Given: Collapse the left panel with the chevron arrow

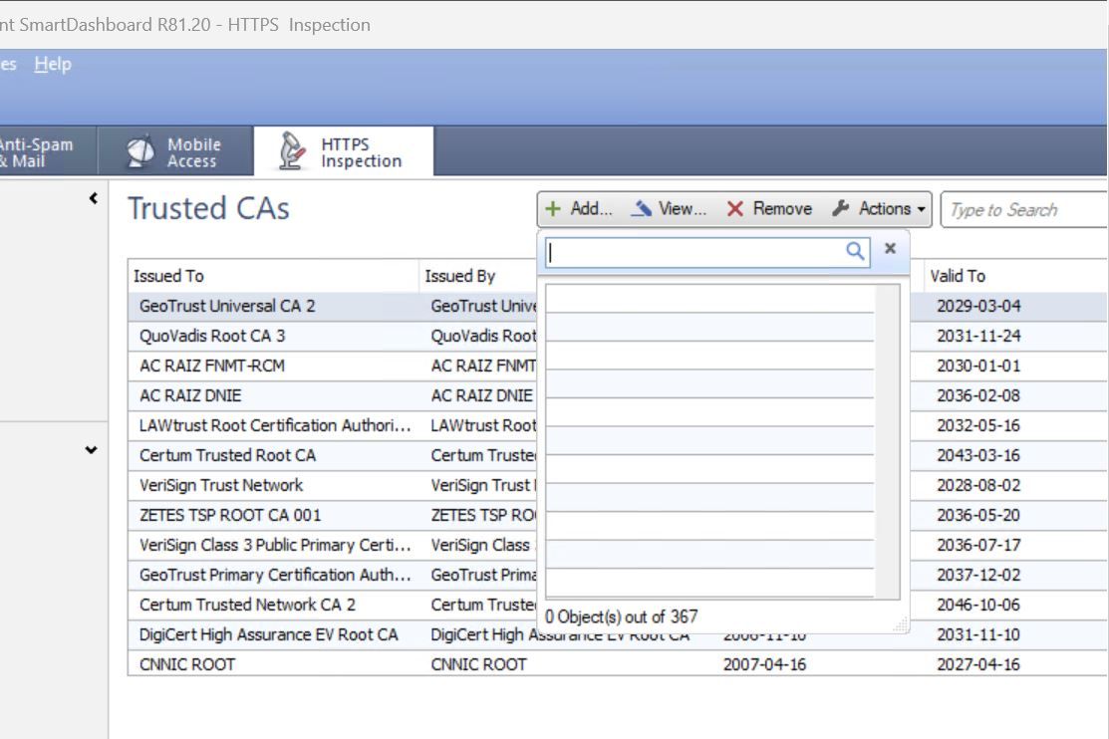Looking at the screenshot, I should tap(91, 197).
